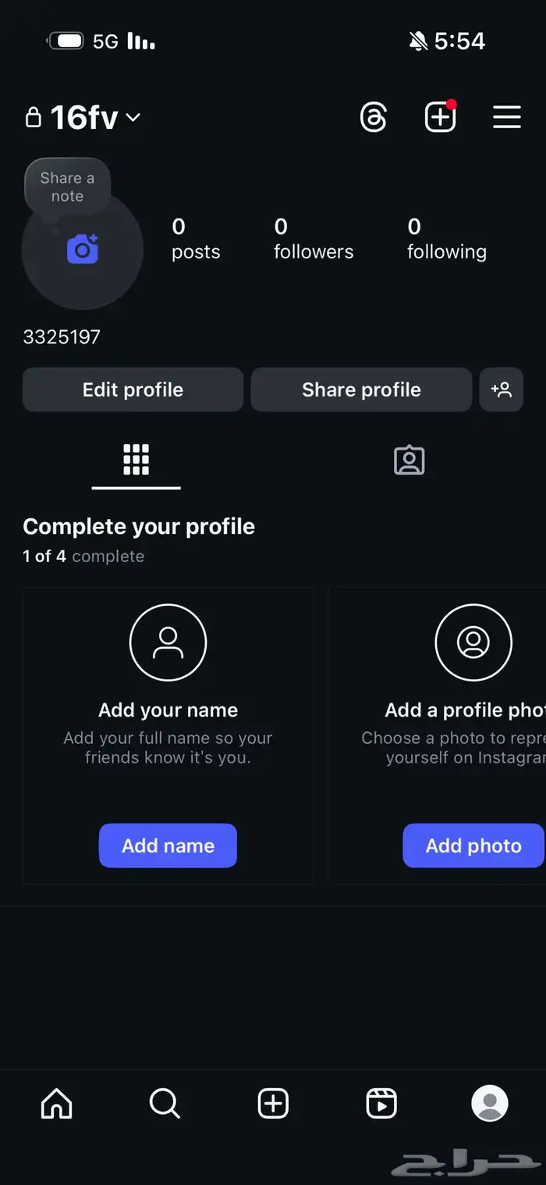Tap the discover people icon button
This screenshot has width=546, height=1185.
(x=501, y=390)
